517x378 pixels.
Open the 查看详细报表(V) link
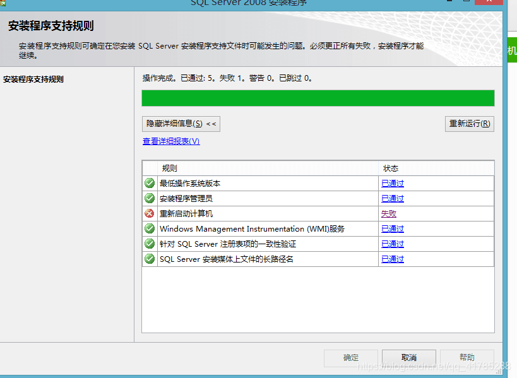[x=171, y=141]
